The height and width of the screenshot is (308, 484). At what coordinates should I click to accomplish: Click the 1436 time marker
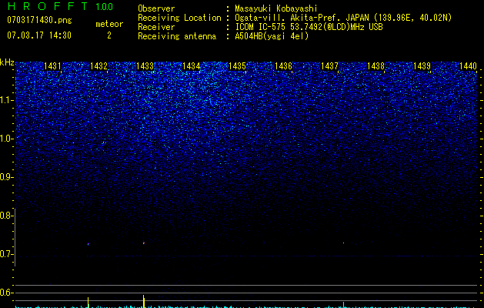[283, 66]
